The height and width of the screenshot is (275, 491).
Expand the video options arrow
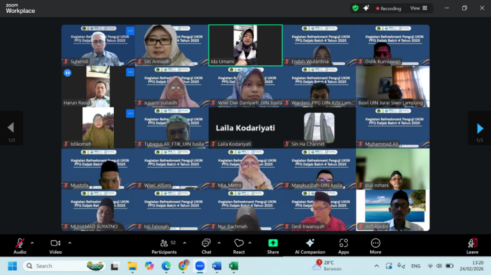tap(70, 243)
